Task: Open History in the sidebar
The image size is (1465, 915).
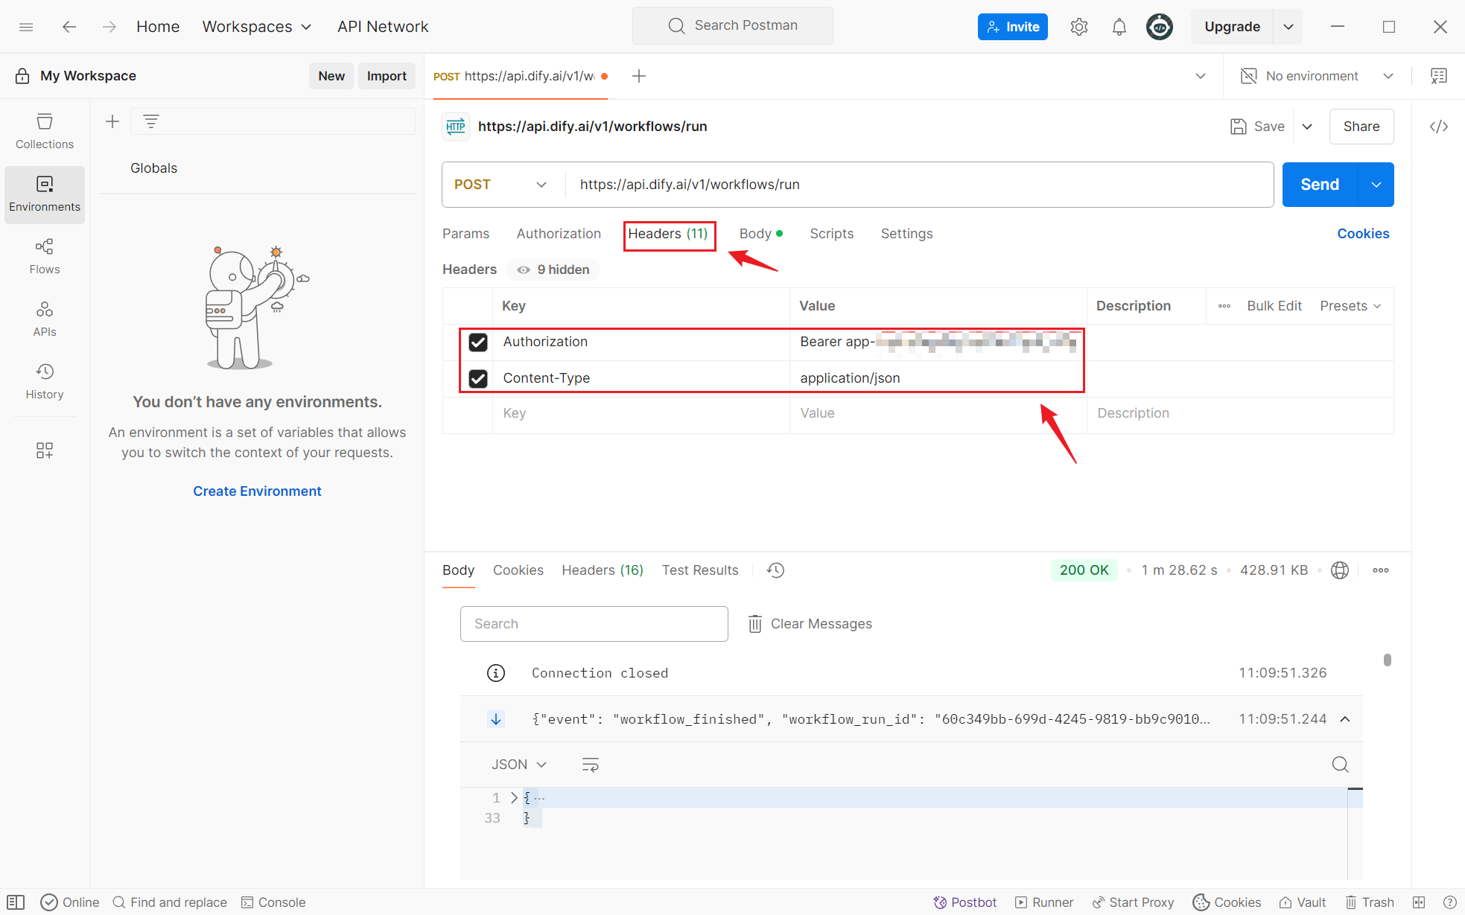Action: [45, 381]
